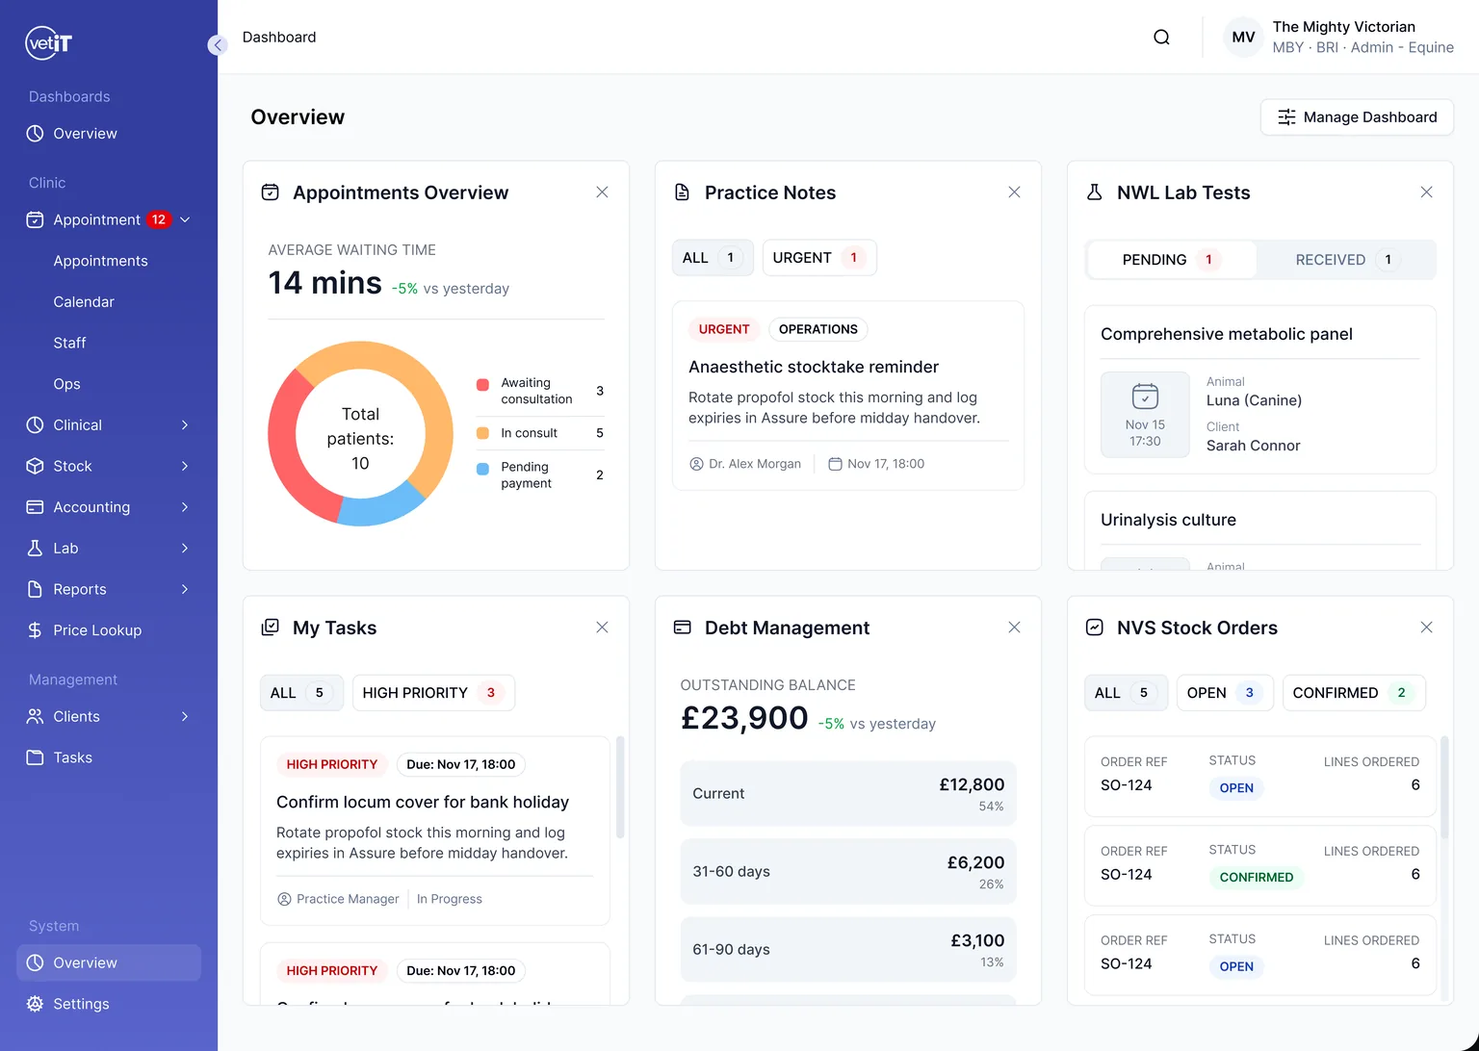
Task: Click the calendar icon on Luna's lab test
Action: 1145,397
